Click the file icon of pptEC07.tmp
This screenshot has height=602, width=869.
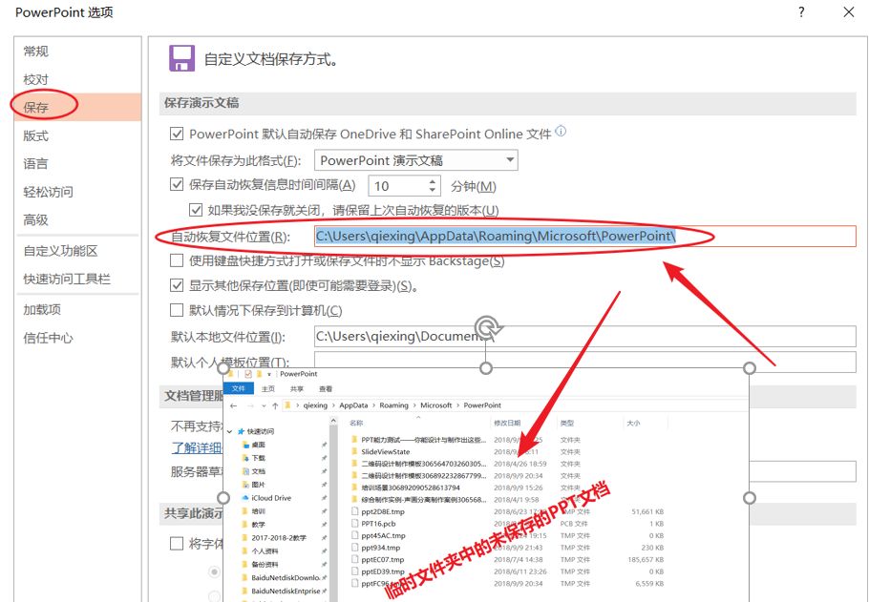(x=355, y=559)
